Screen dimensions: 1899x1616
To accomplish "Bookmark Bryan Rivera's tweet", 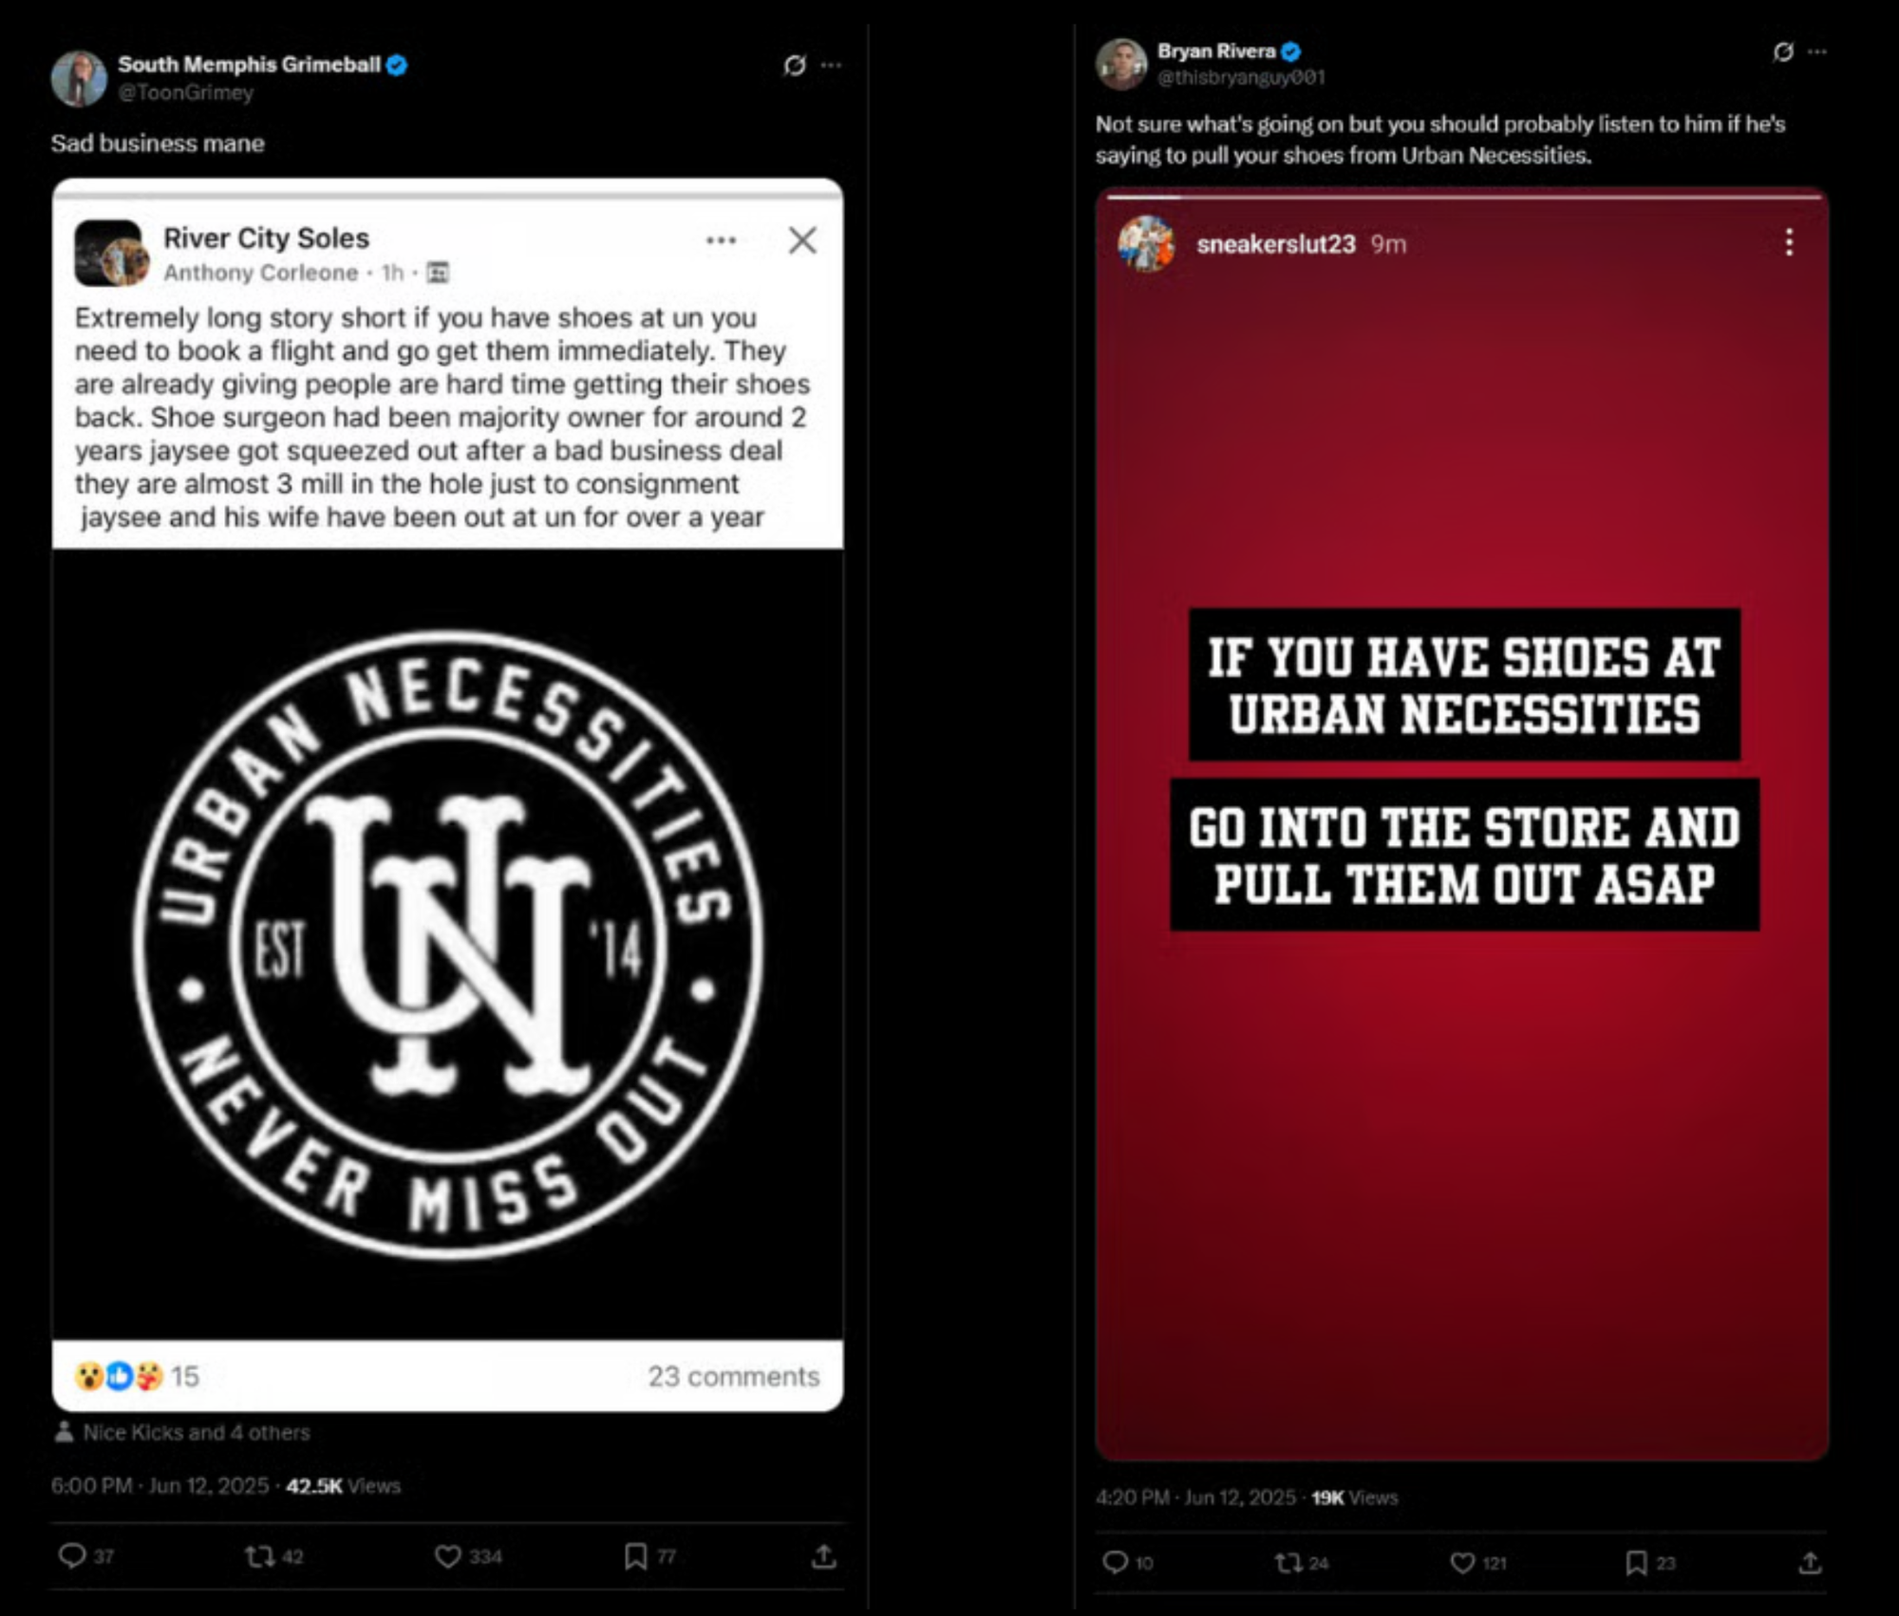I will (x=1636, y=1562).
